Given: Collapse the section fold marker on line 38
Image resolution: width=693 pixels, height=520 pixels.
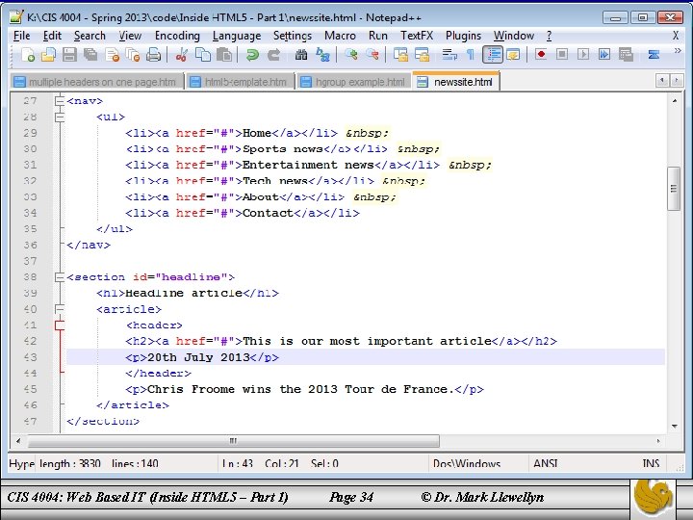Looking at the screenshot, I should coord(60,277).
